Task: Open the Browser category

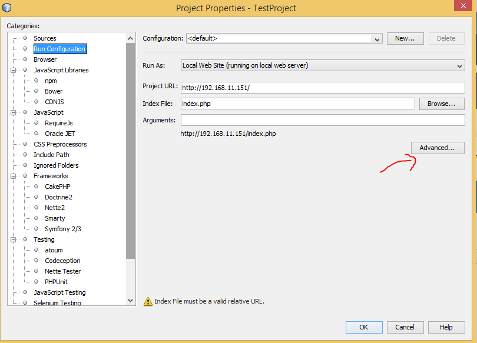Action: pos(45,59)
